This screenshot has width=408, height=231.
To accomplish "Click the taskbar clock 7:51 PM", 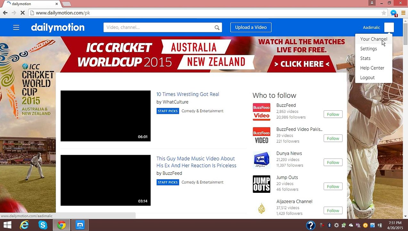I will point(395,223).
